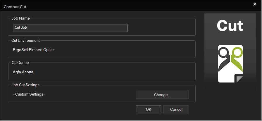Viewport: 262px width, 121px height.
Task: Click the scissors cut icon
Action: coord(230,64)
